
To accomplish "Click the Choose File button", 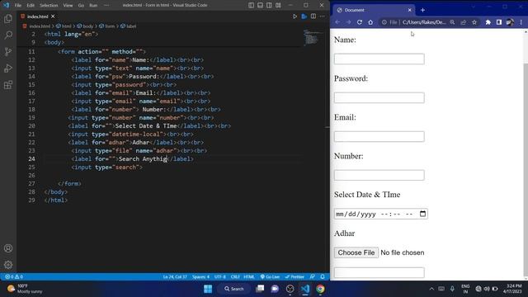I will coord(356,252).
